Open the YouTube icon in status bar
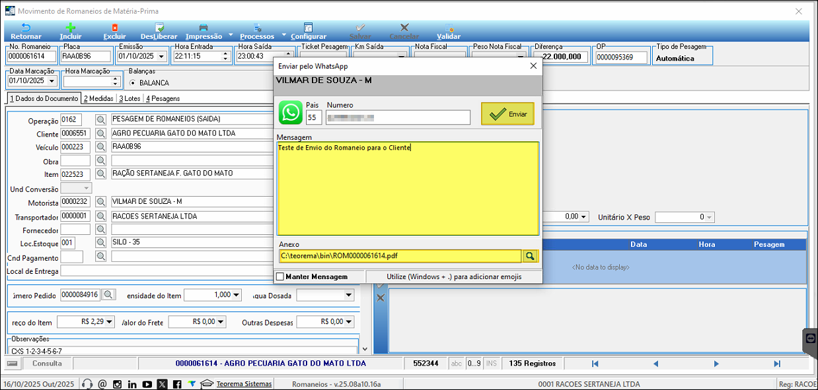818x390 pixels. click(x=147, y=384)
